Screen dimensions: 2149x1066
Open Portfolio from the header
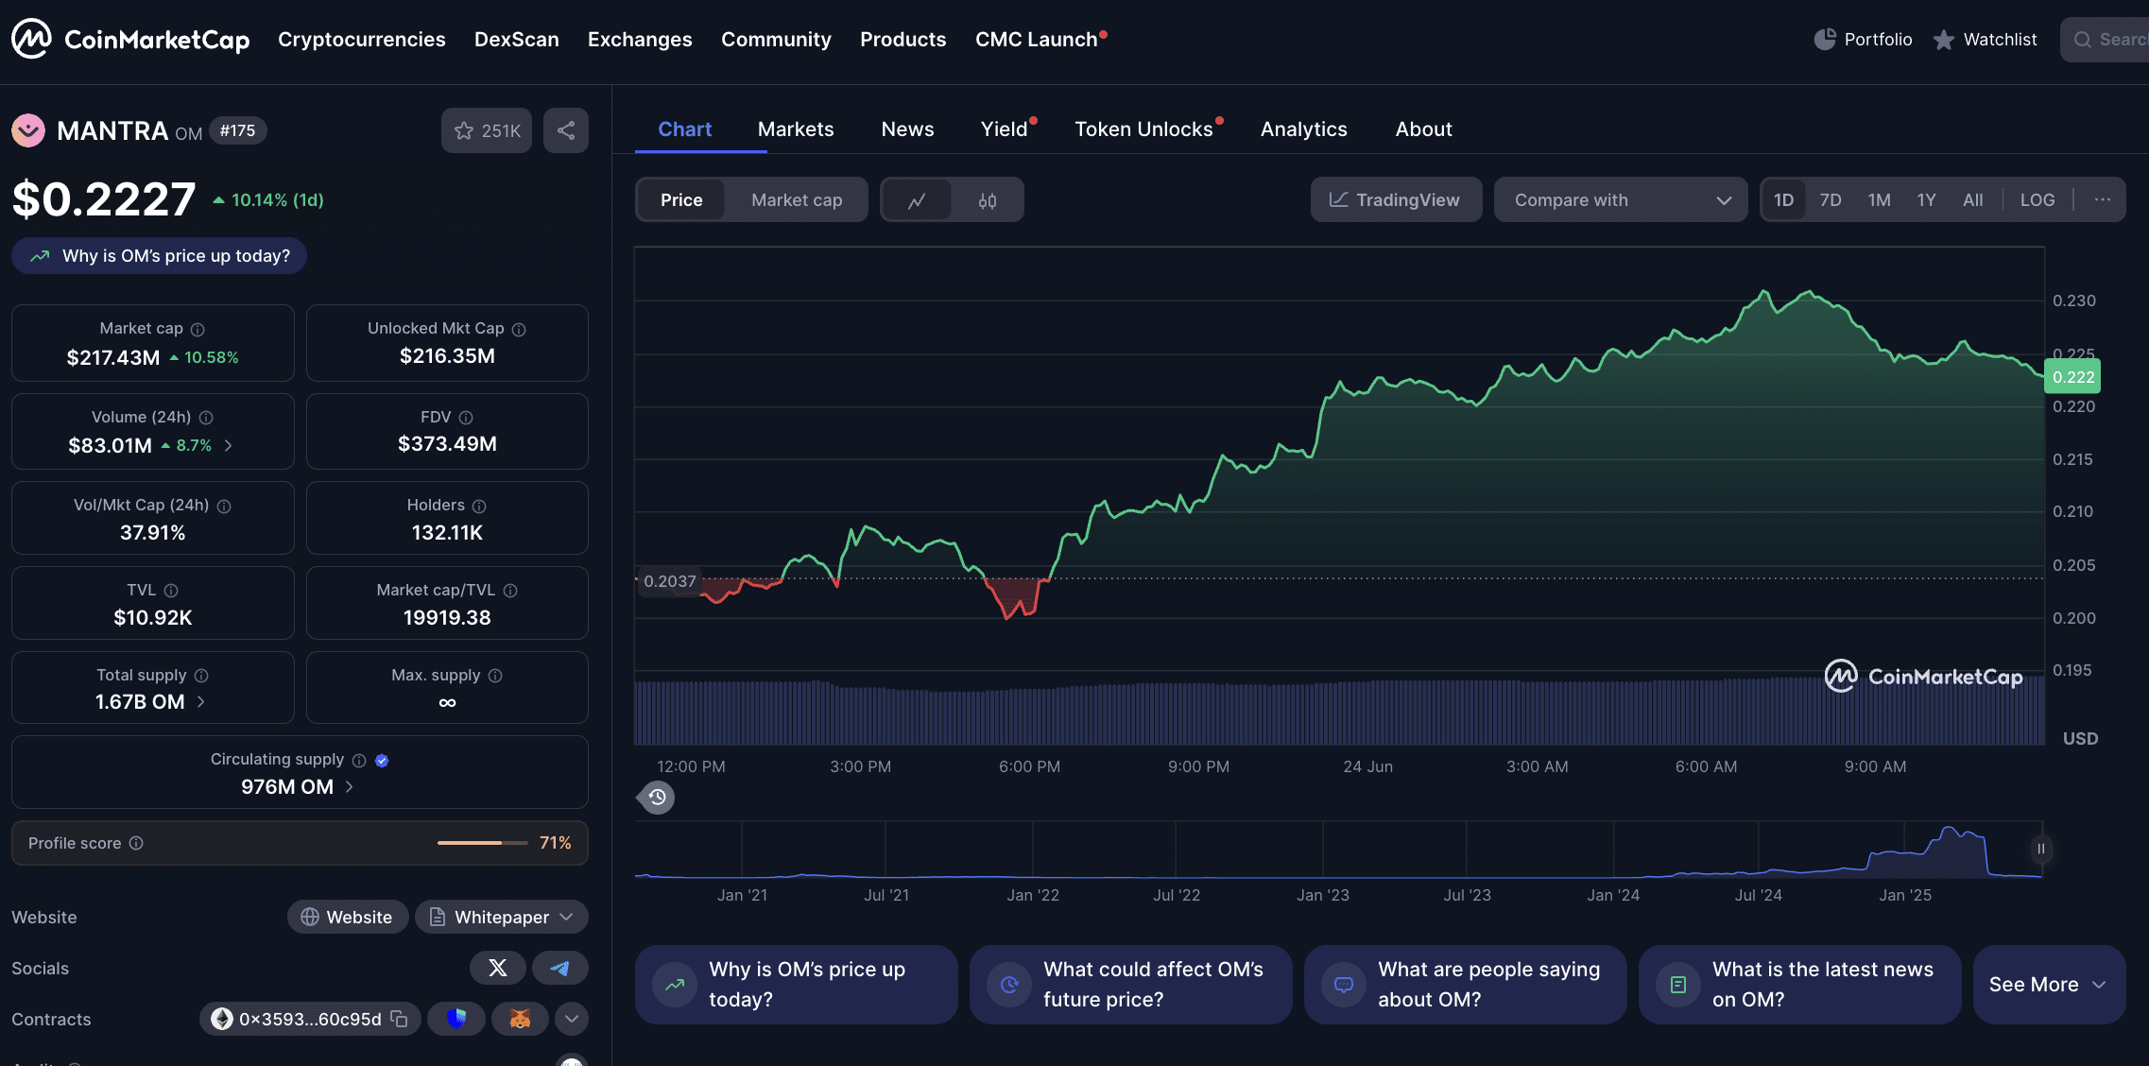pyautogui.click(x=1864, y=40)
